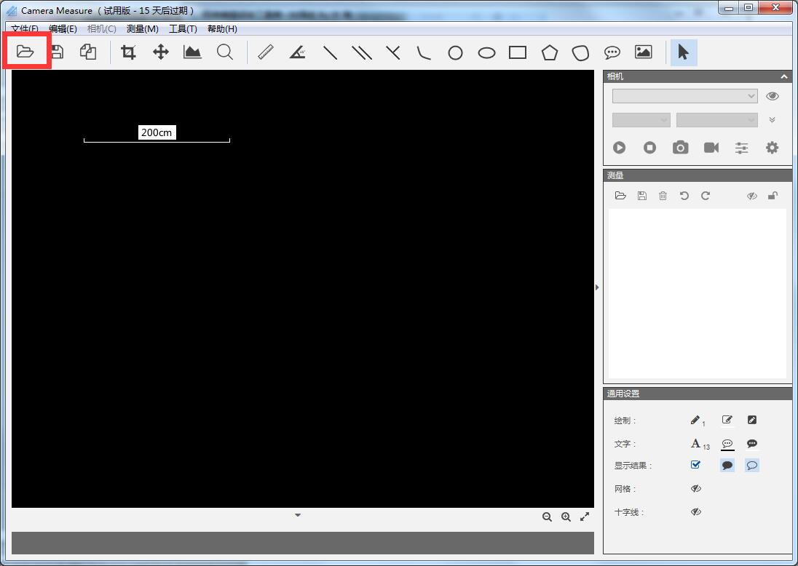798x566 pixels.
Task: Open the 工具(T) menu
Action: pos(183,29)
